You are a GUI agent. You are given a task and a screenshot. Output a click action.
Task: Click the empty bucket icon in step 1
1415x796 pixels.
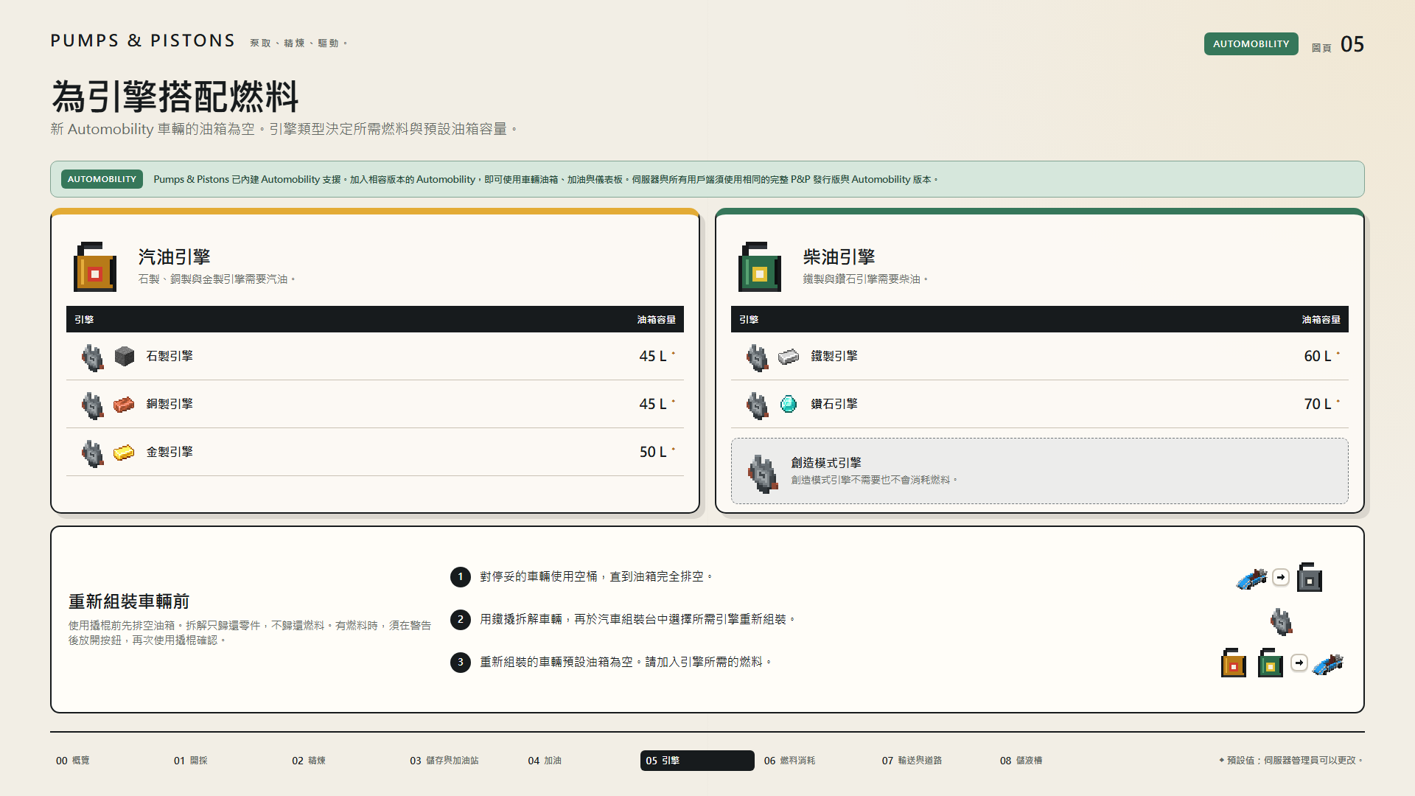tap(1310, 577)
